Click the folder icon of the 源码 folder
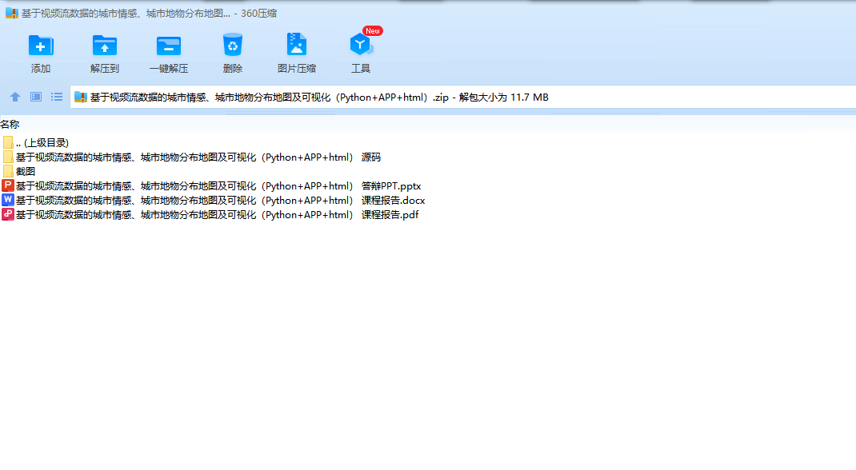 8,157
